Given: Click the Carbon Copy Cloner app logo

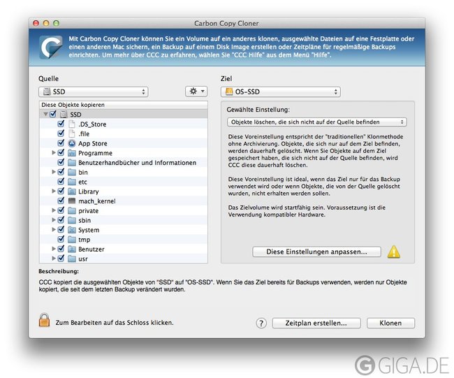Looking at the screenshot, I should (51, 47).
